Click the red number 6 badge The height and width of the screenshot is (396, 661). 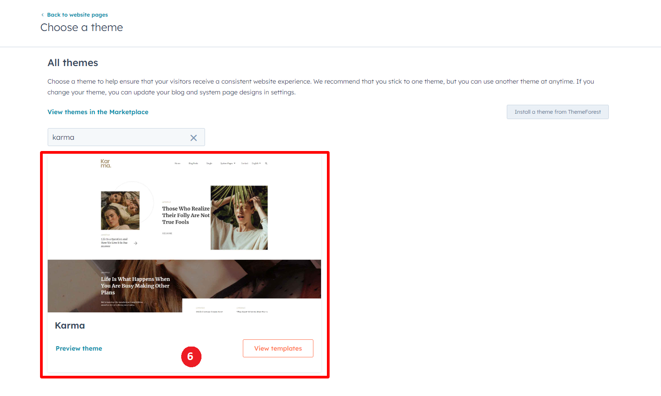[x=191, y=356]
